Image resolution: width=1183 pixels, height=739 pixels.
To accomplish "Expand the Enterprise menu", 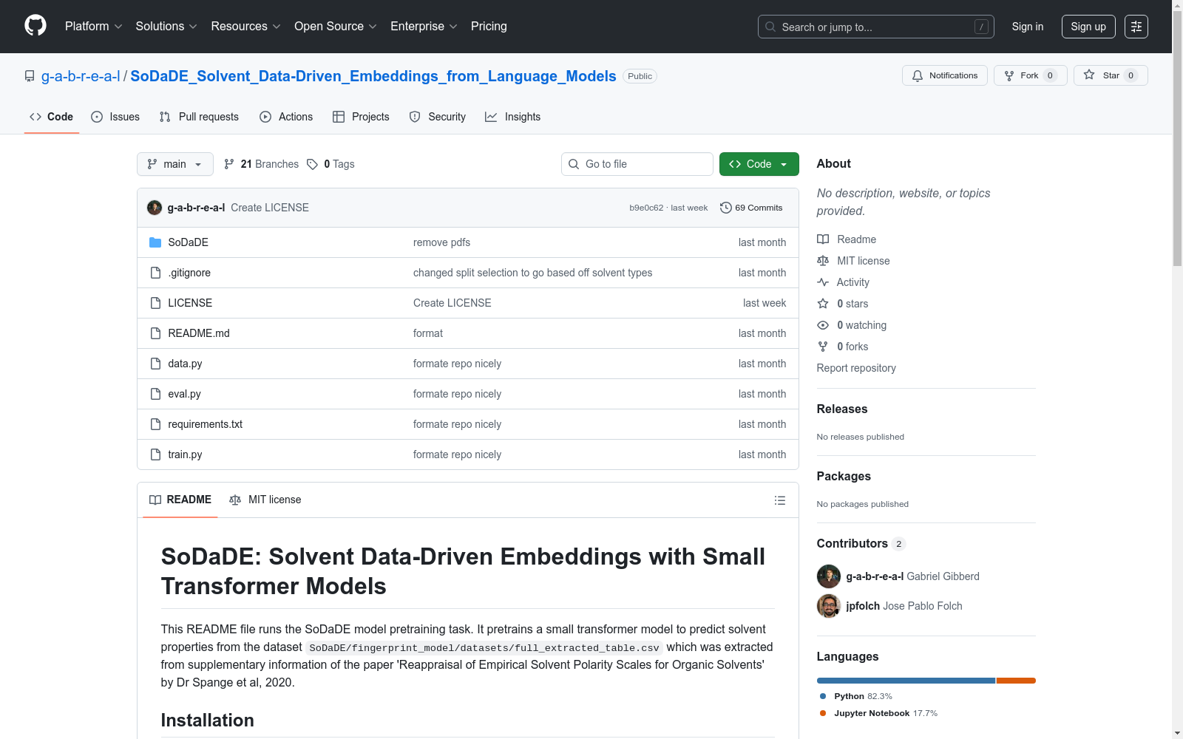I will [x=424, y=26].
